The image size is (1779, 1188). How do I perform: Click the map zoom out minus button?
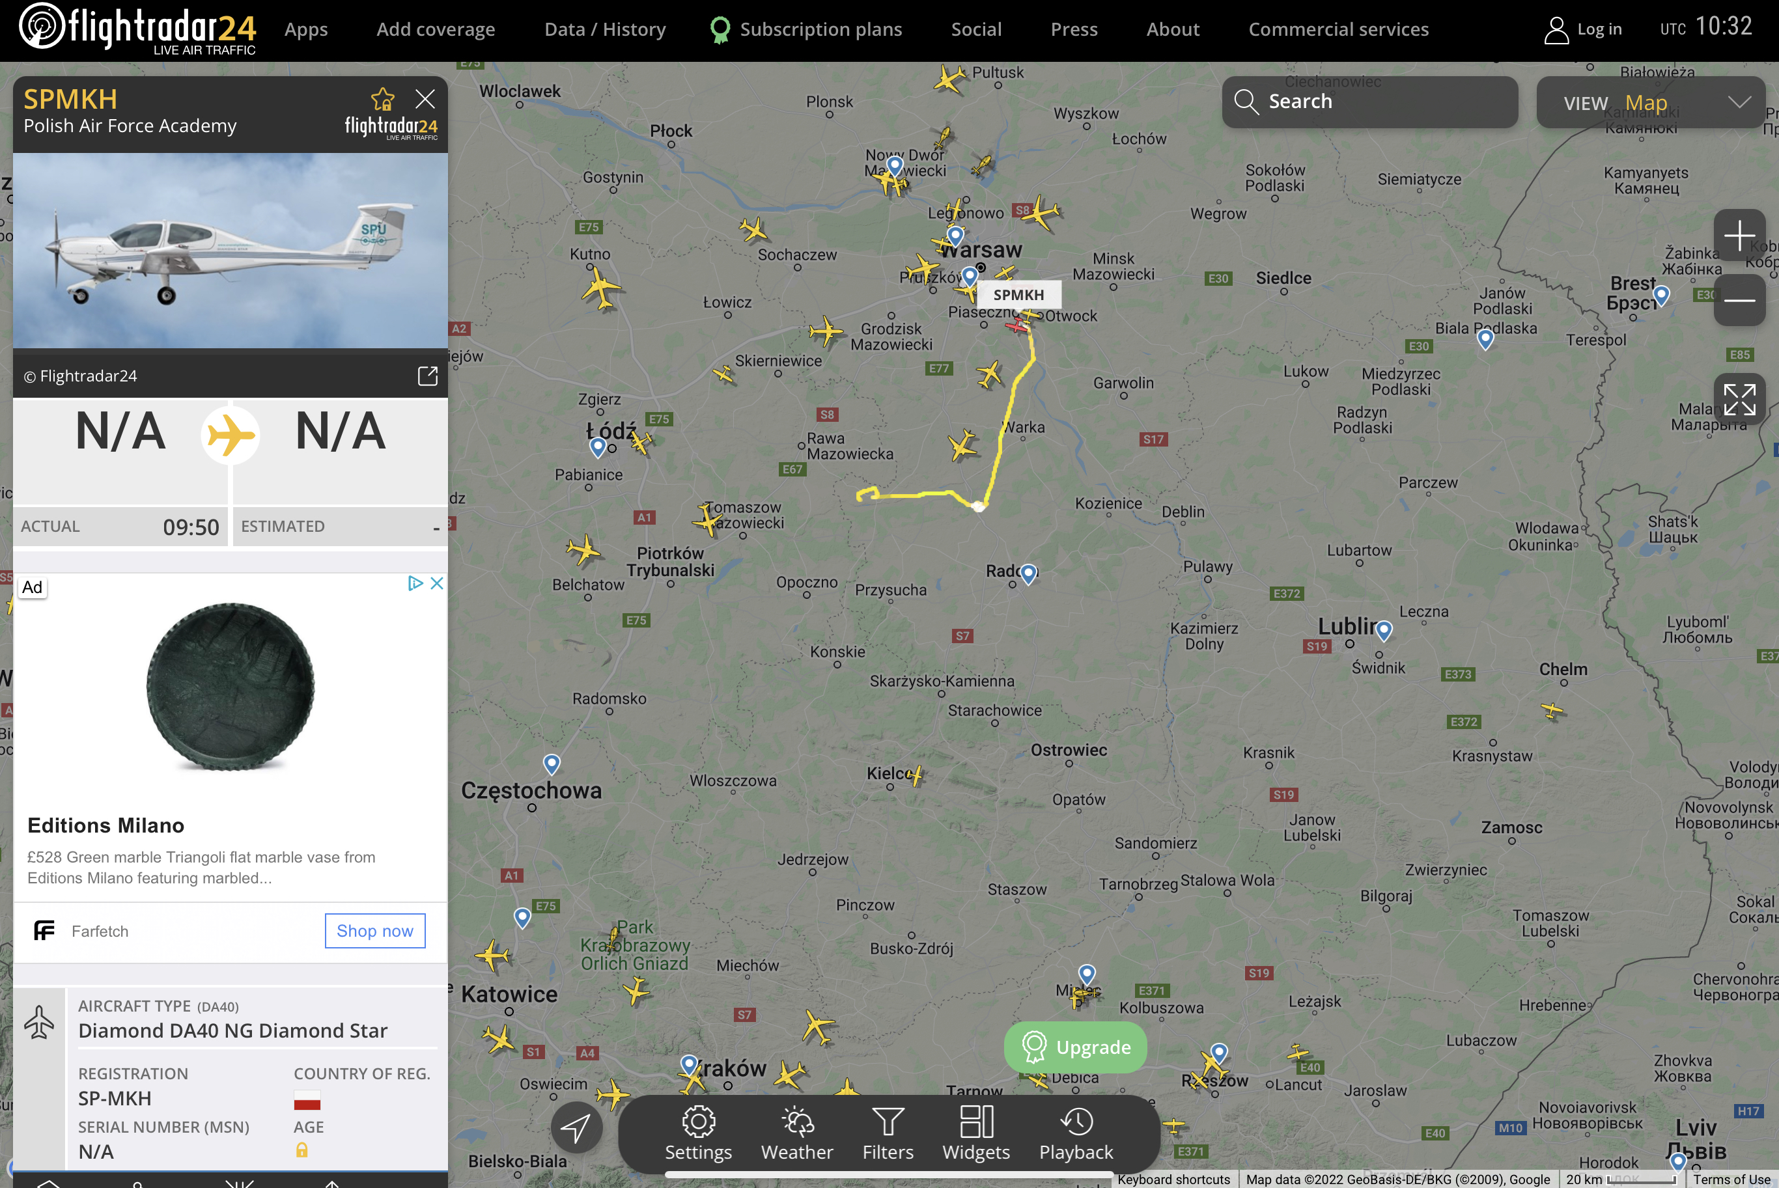pos(1739,300)
